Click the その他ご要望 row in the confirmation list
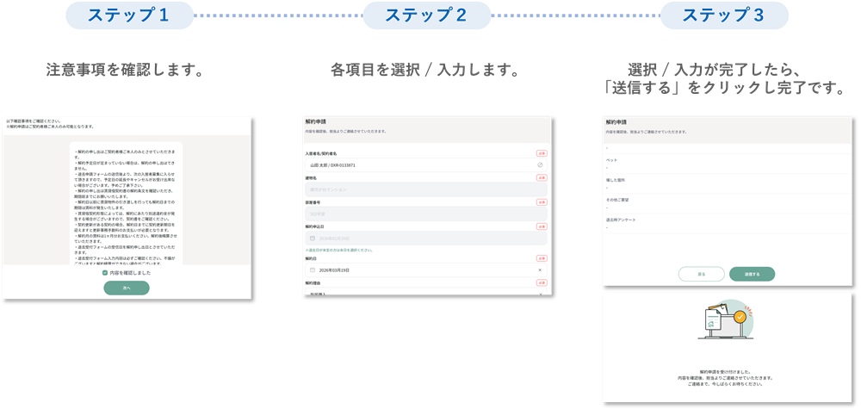This screenshot has width=861, height=409. pyautogui.click(x=728, y=203)
